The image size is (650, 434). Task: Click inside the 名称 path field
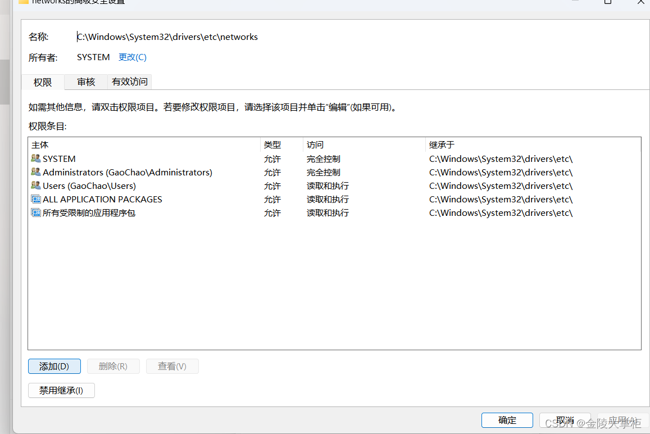167,37
